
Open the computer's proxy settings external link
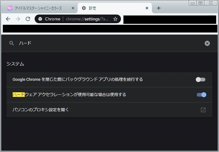tap(203, 110)
